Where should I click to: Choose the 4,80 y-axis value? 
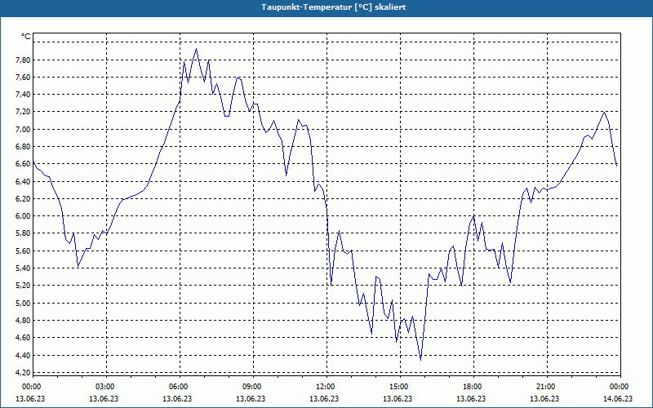pos(23,321)
